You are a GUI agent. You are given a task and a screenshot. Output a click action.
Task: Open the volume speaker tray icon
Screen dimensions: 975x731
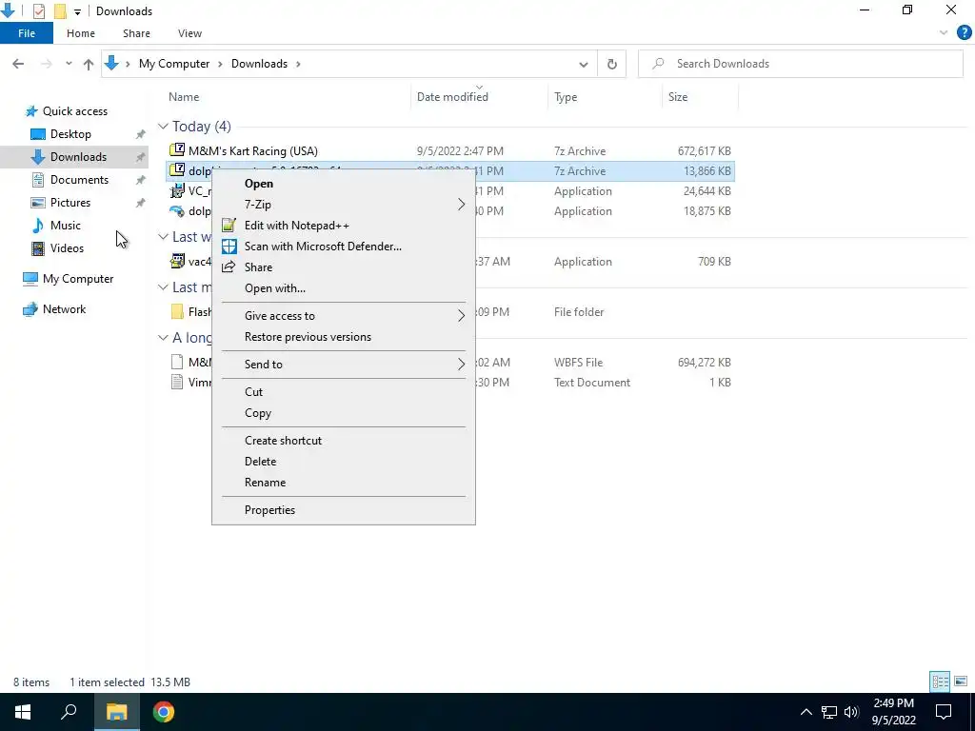pos(851,712)
